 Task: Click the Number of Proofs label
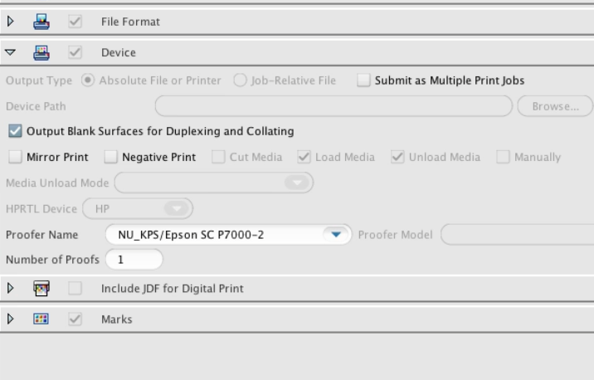52,260
